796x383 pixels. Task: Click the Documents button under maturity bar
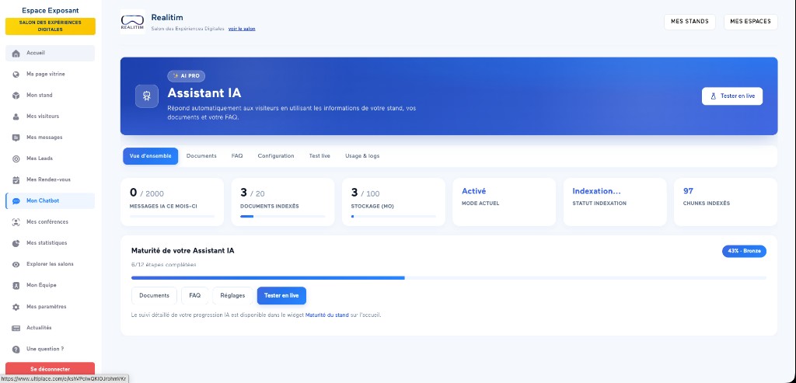[155, 296]
